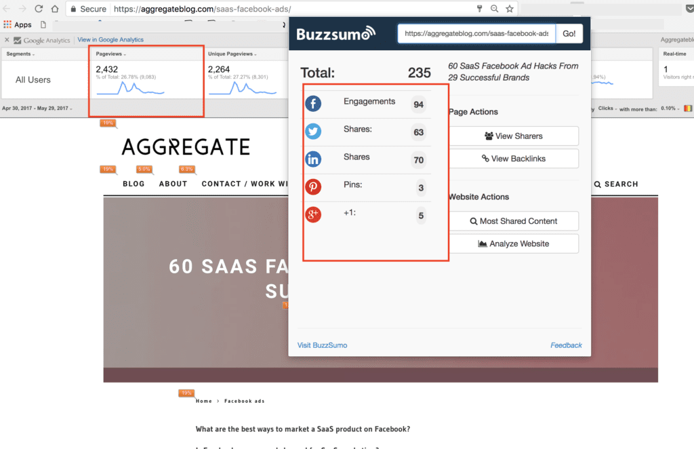Click the BuzzSumo URL input field
This screenshot has width=694, height=449.
pyautogui.click(x=476, y=34)
